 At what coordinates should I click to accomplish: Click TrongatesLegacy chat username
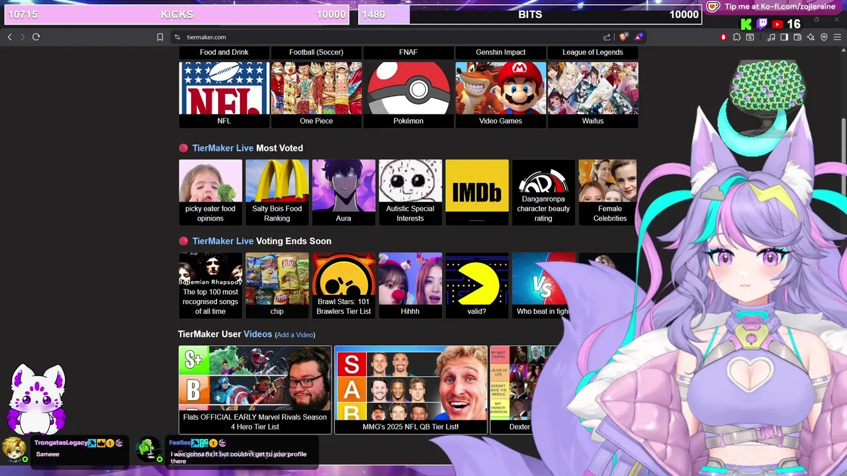pyautogui.click(x=61, y=443)
